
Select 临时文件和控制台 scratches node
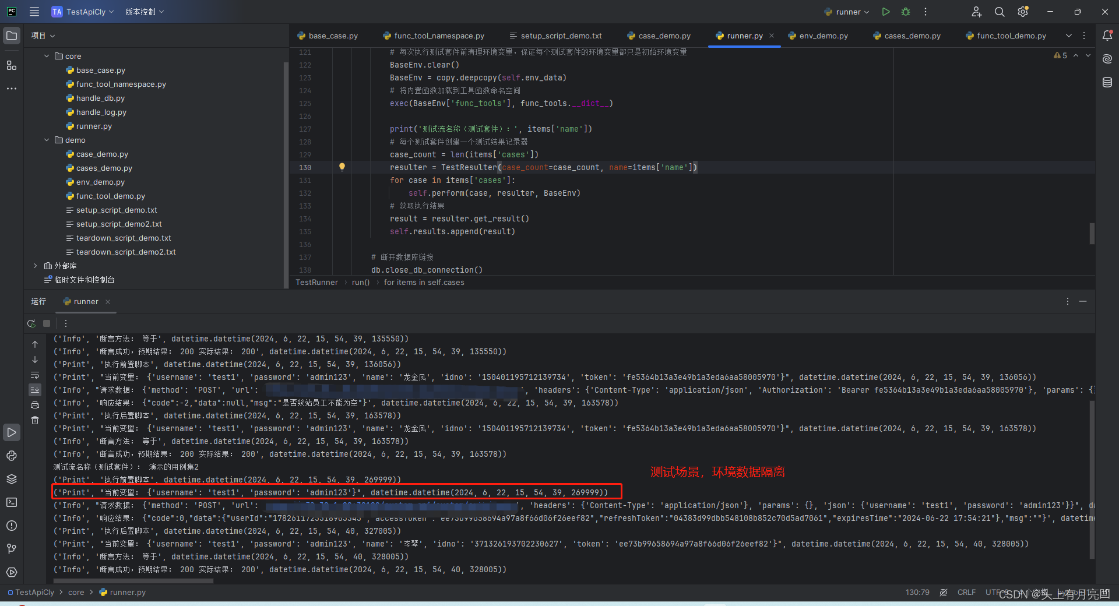point(84,280)
